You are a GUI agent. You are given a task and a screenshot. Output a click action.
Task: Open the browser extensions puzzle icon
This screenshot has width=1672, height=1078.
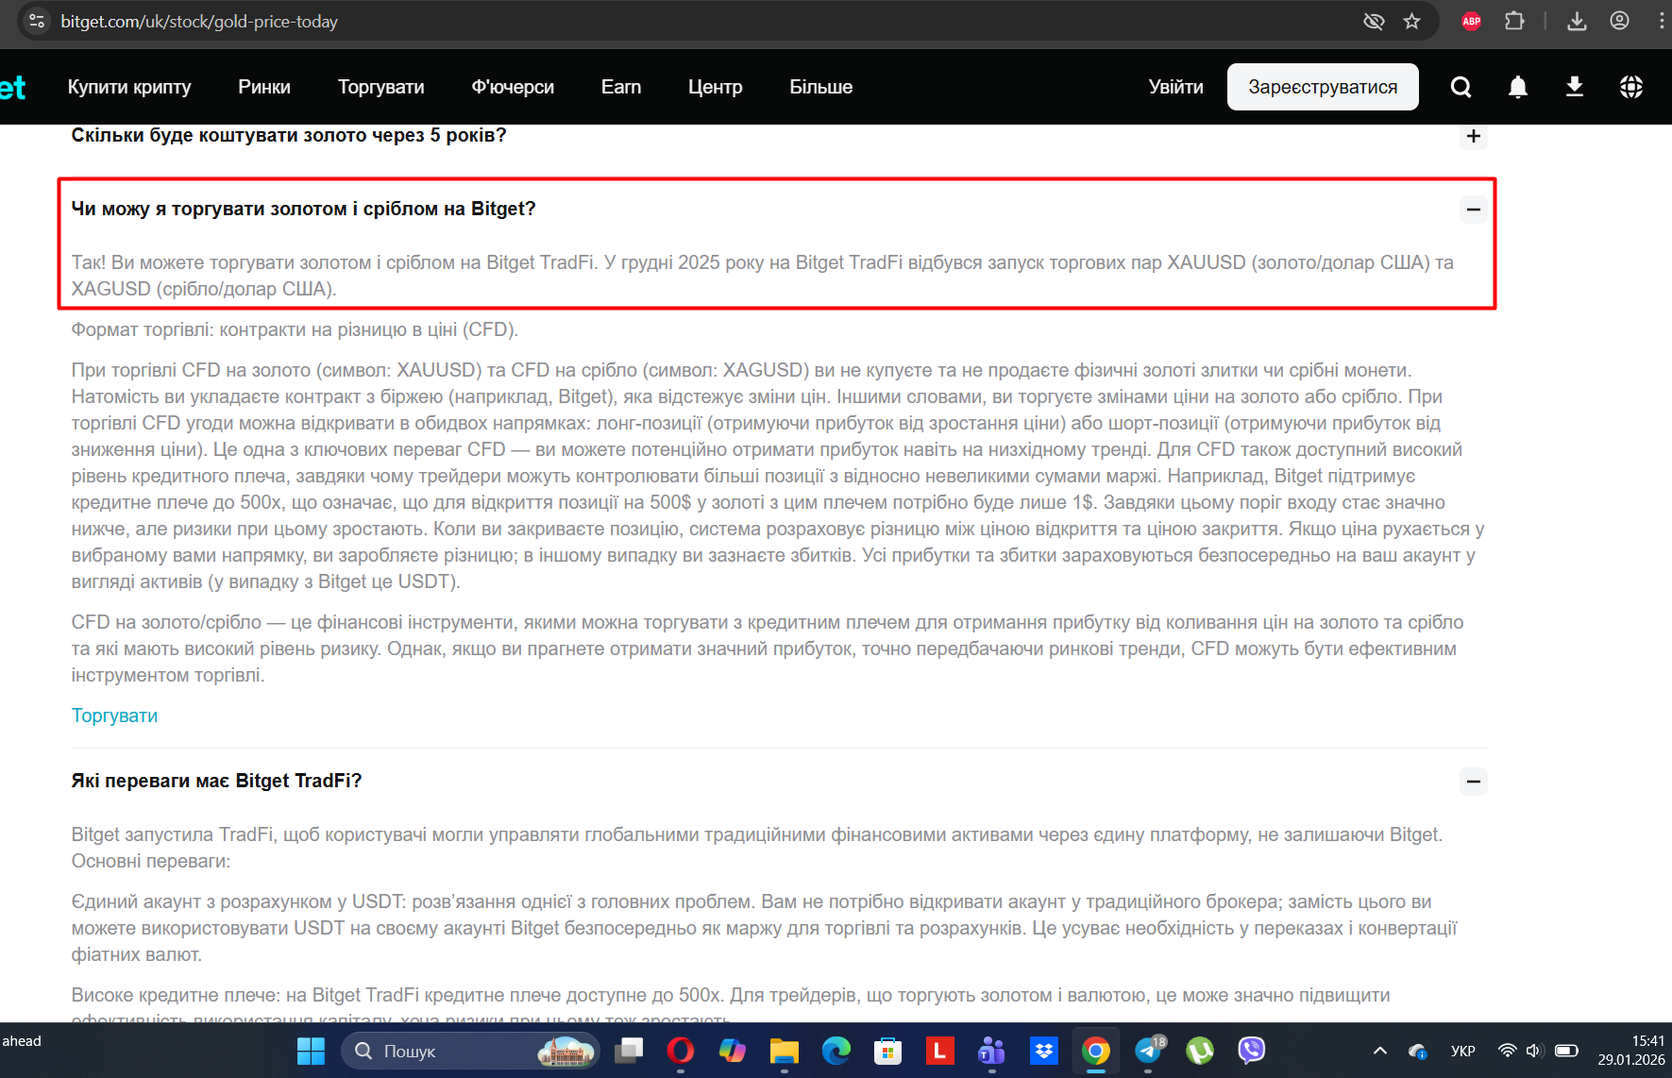pos(1514,21)
